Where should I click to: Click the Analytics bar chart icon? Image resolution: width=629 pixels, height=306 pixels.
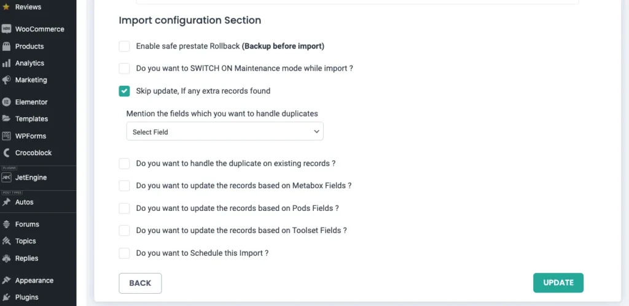7,63
